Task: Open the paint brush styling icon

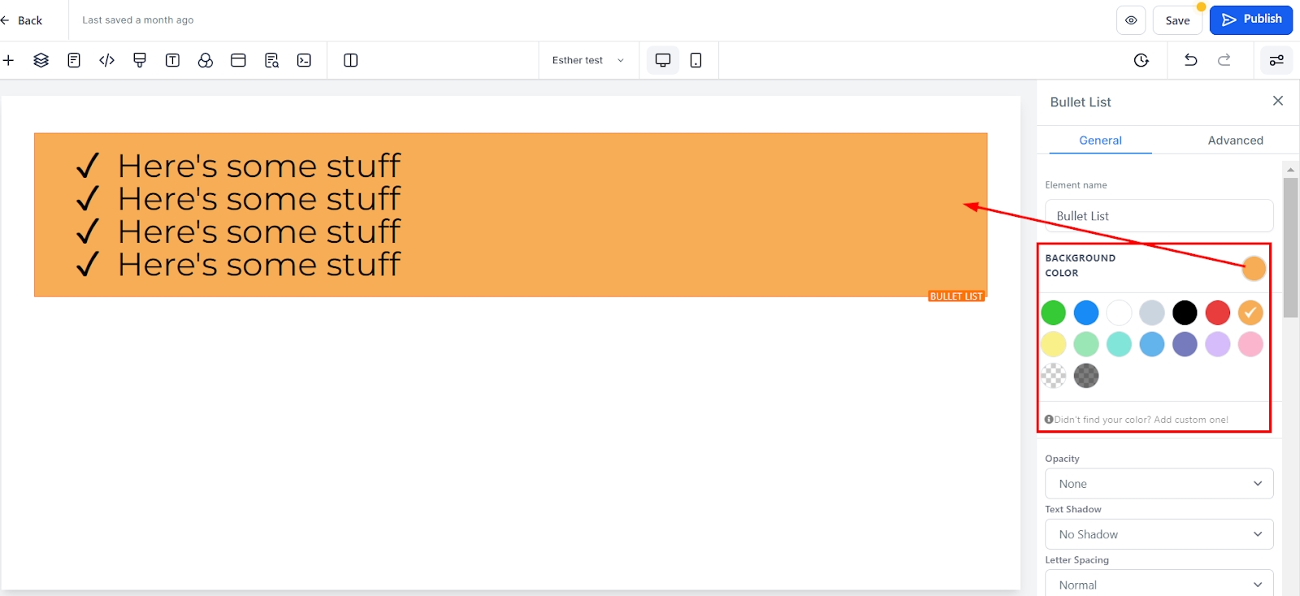Action: [140, 60]
